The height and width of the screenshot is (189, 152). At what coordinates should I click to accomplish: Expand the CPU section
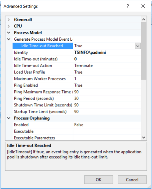(x=9, y=26)
